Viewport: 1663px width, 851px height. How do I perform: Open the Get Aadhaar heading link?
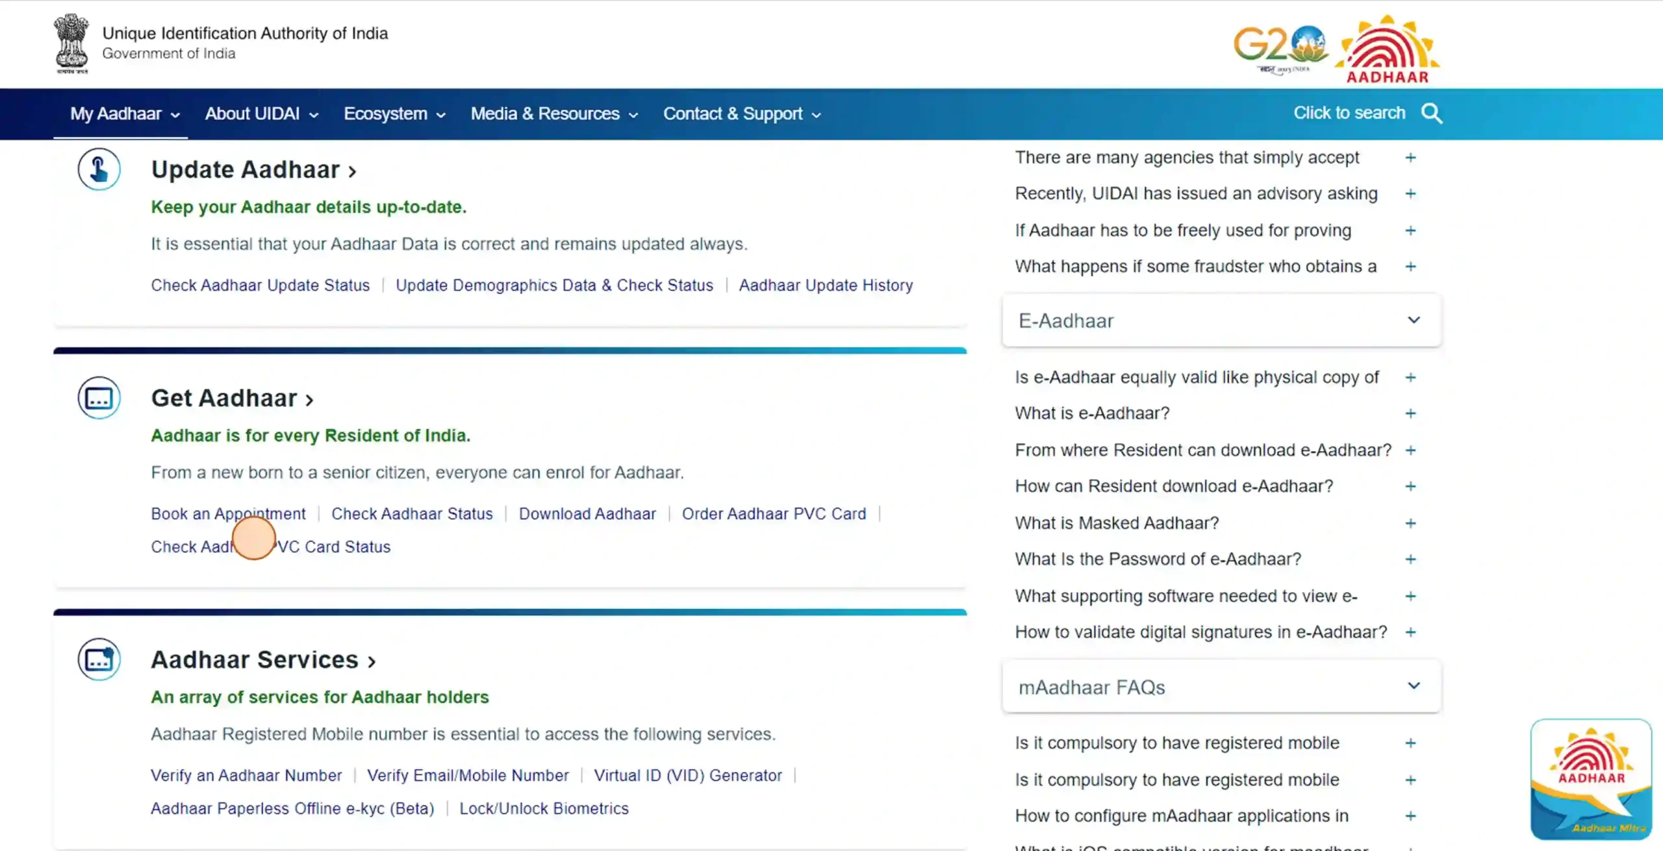(x=233, y=398)
